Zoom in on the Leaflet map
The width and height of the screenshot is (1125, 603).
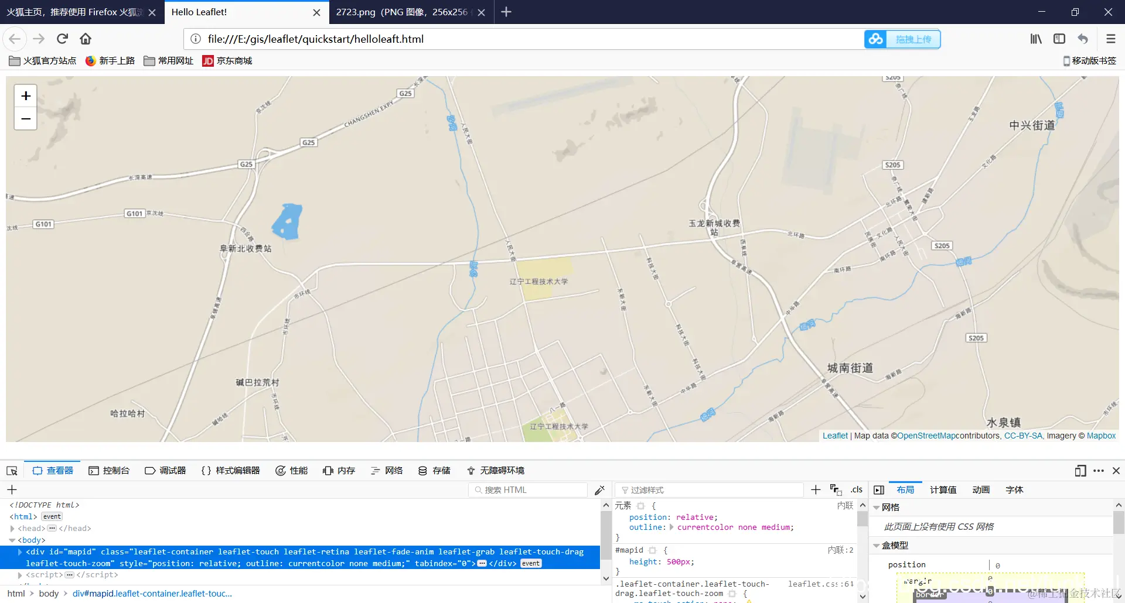26,95
